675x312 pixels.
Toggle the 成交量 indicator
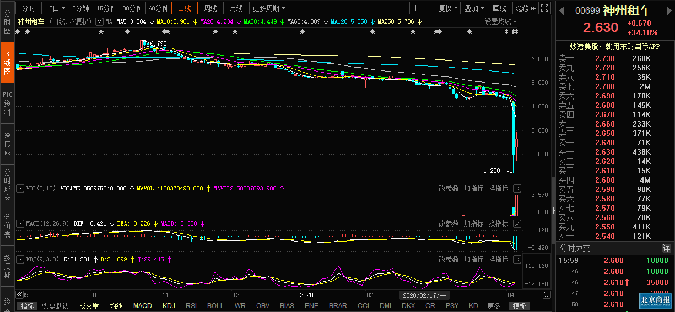point(89,306)
